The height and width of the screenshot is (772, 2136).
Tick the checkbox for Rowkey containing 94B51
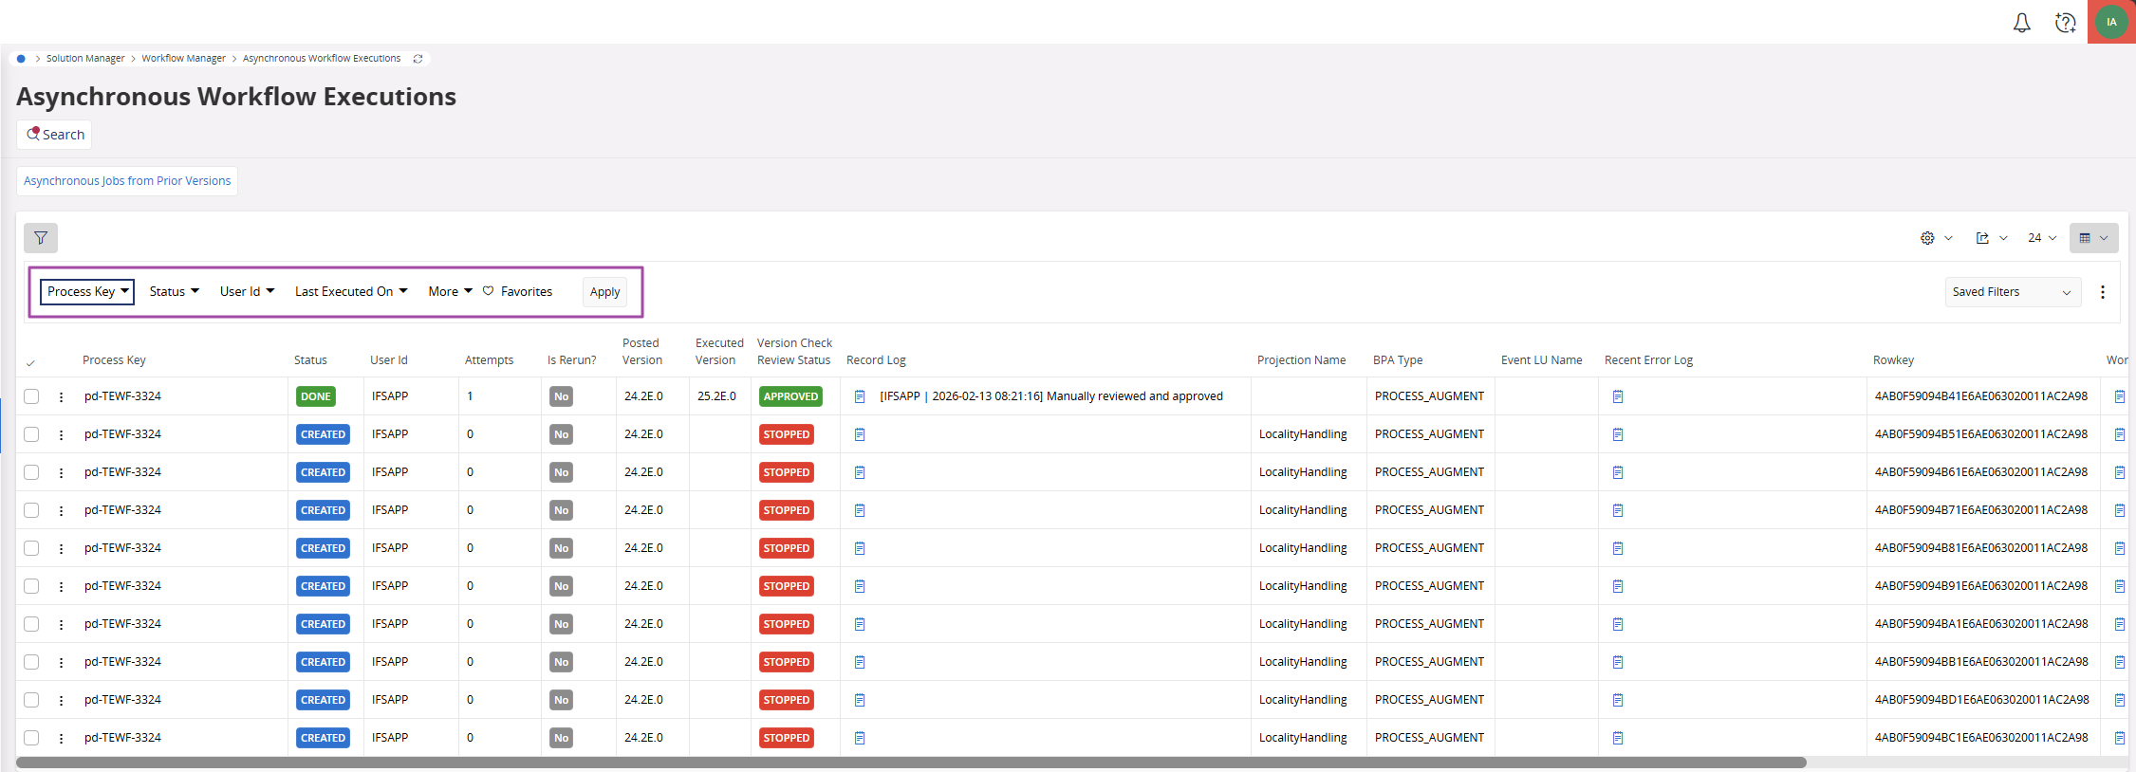[31, 434]
